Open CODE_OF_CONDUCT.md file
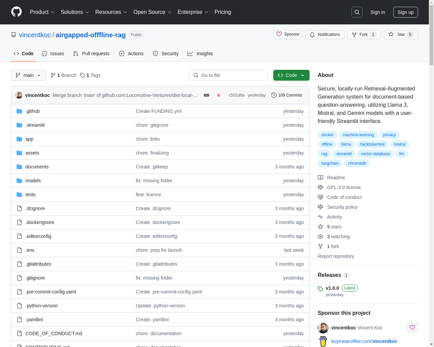Image resolution: width=434 pixels, height=347 pixels. (54, 333)
